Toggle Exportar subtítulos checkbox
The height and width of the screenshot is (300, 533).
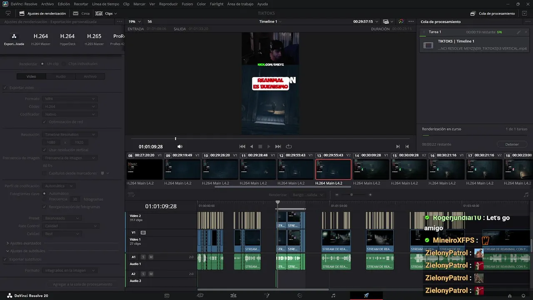(x=5, y=259)
